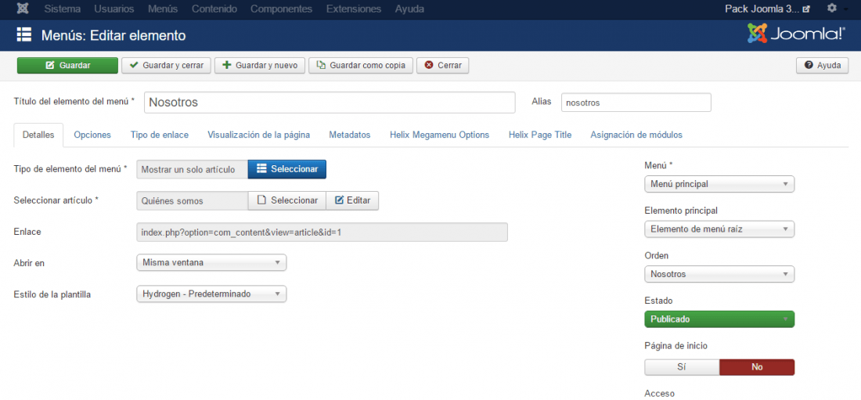This screenshot has width=861, height=400.
Task: Set Página de inicio to No
Action: click(757, 367)
